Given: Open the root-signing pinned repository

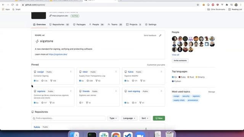Looking at the screenshot, I should pyautogui.click(x=134, y=91).
